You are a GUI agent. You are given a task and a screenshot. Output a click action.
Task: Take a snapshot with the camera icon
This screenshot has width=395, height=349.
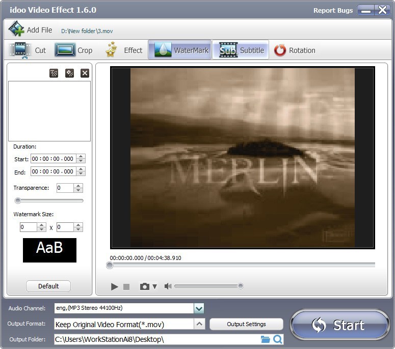point(145,286)
